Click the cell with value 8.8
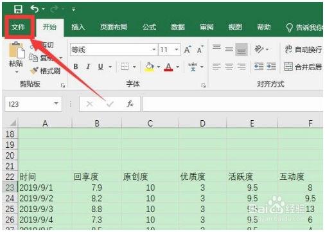Viewport: 325px width, 232px height. coord(97,209)
